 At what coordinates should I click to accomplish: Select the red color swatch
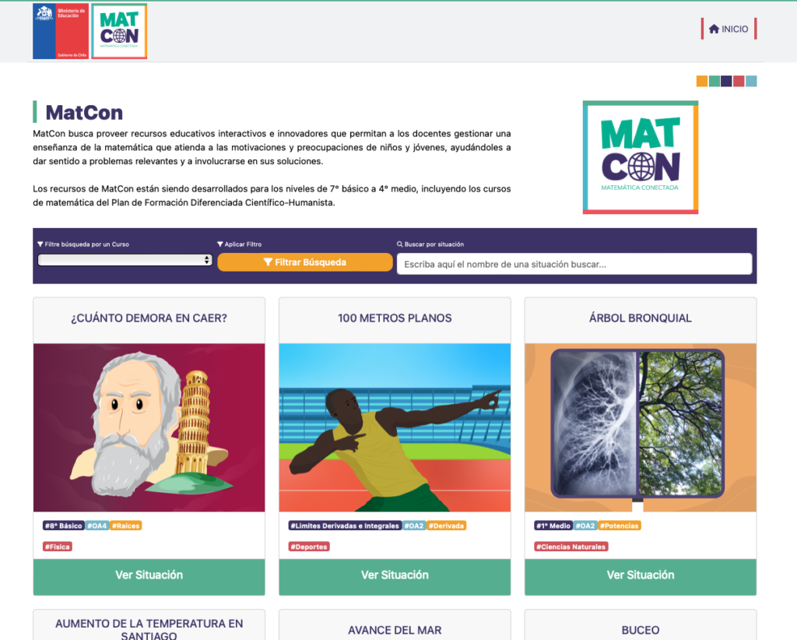[739, 81]
